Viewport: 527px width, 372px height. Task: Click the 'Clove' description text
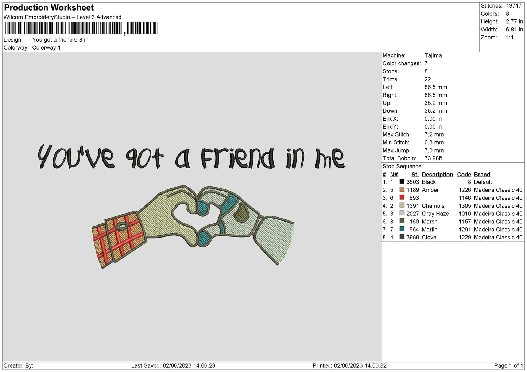point(429,237)
